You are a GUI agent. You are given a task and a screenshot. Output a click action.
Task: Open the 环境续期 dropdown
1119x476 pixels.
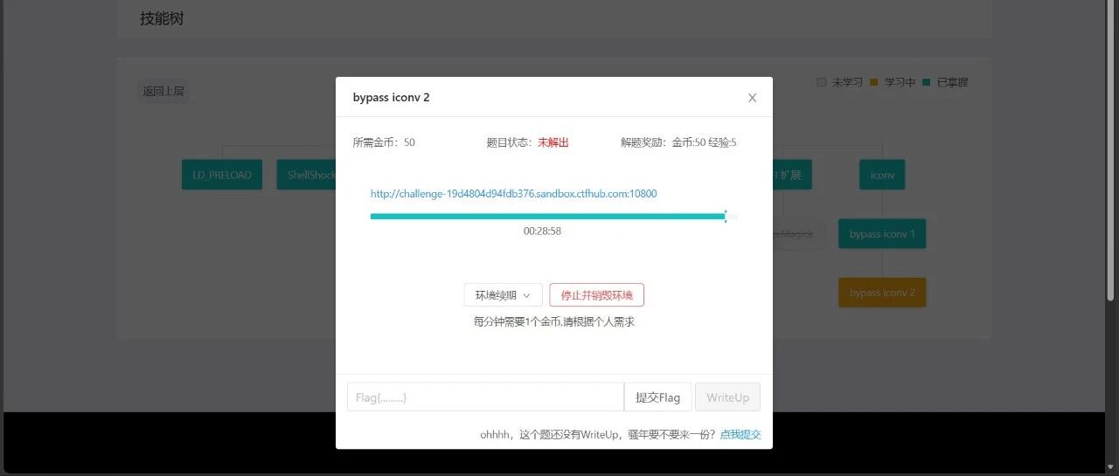tap(503, 295)
